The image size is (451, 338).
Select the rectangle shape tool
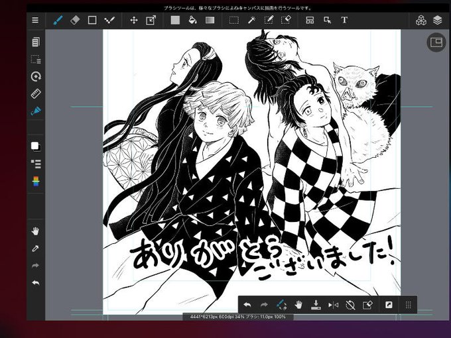coord(92,20)
